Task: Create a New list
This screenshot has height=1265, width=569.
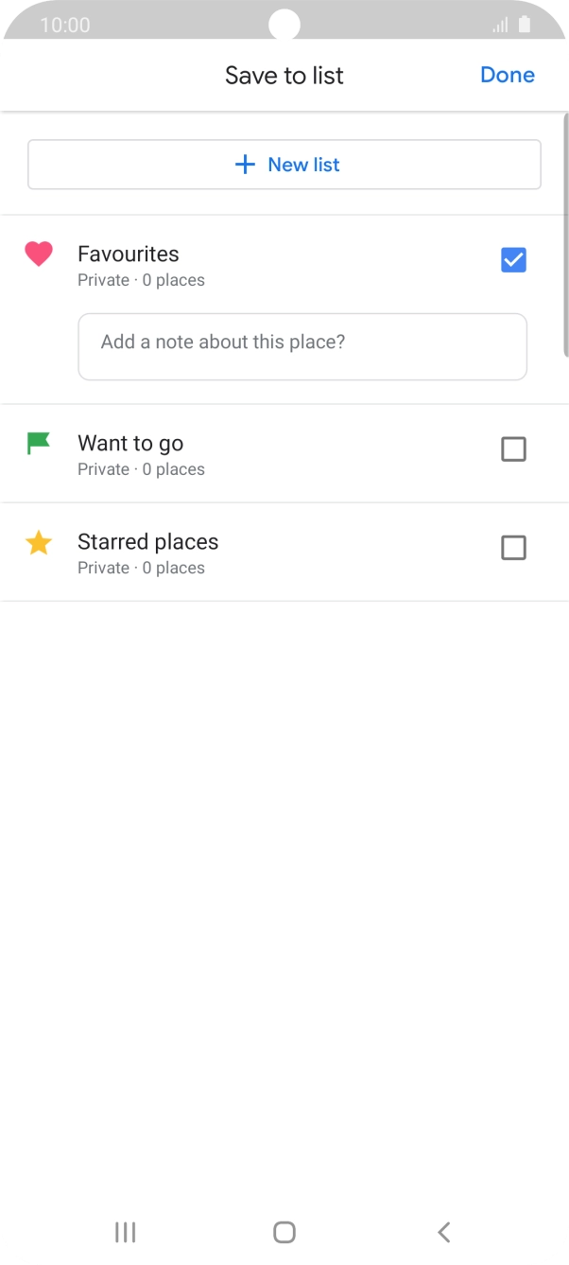Action: 284,165
